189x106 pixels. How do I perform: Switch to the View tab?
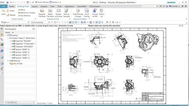(52, 6)
